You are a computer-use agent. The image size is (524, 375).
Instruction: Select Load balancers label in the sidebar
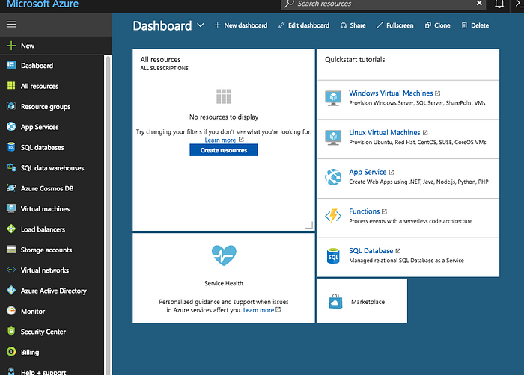tap(43, 229)
